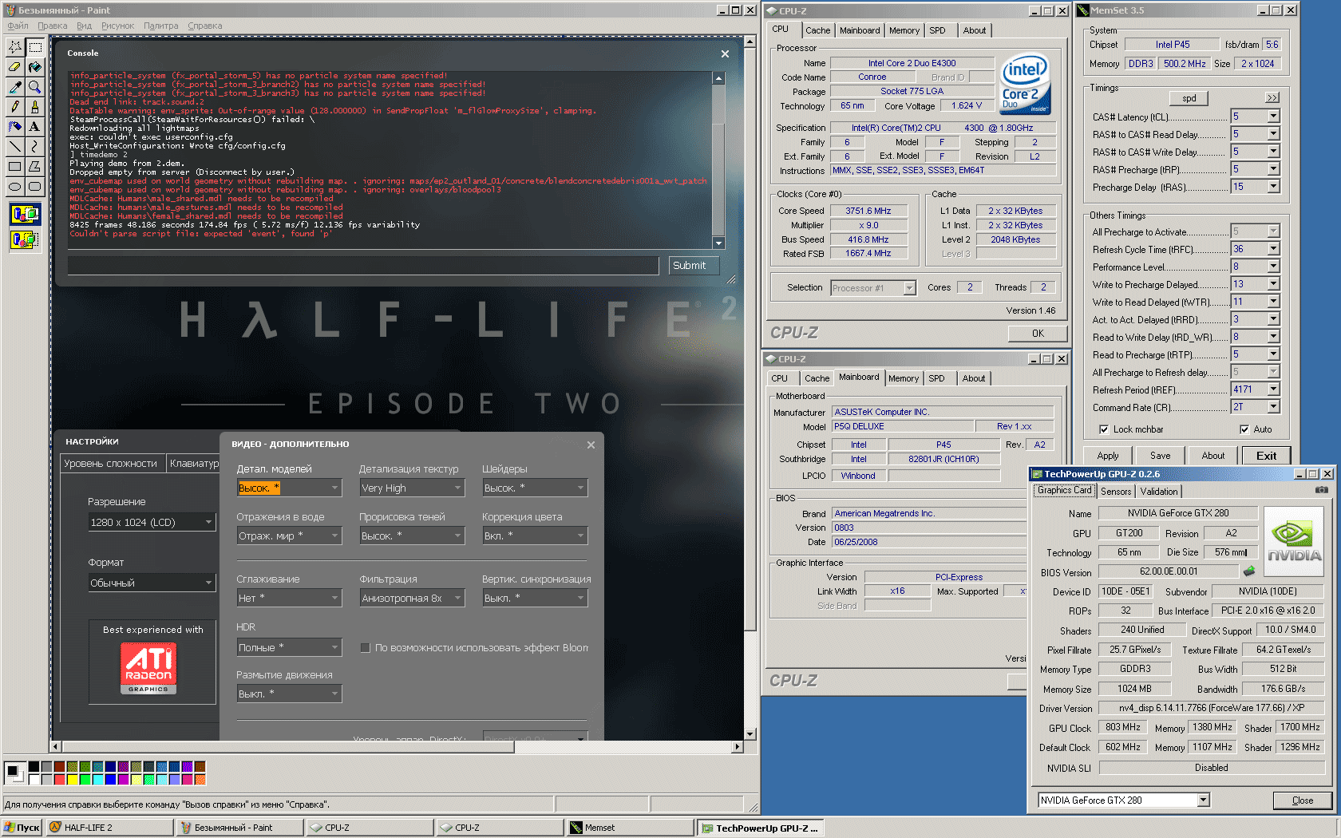This screenshot has width=1341, height=838.
Task: Enable the Bloom effect checkbox
Action: click(x=366, y=648)
